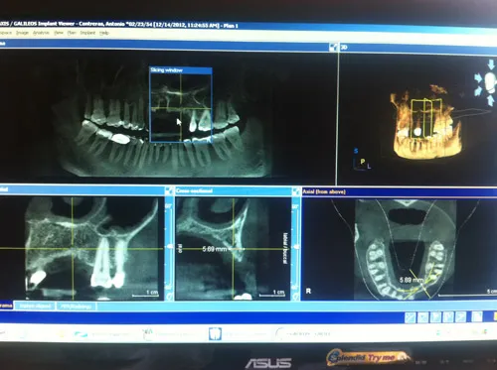The height and width of the screenshot is (370, 497).
Task: Select the third tab below the tangential pane
Action: 77,307
